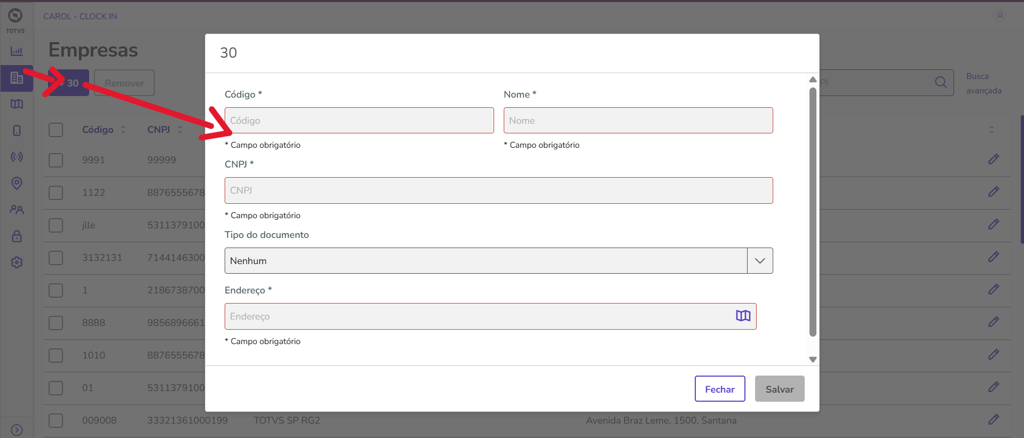Click the Nome input field
The height and width of the screenshot is (438, 1024).
tap(638, 121)
